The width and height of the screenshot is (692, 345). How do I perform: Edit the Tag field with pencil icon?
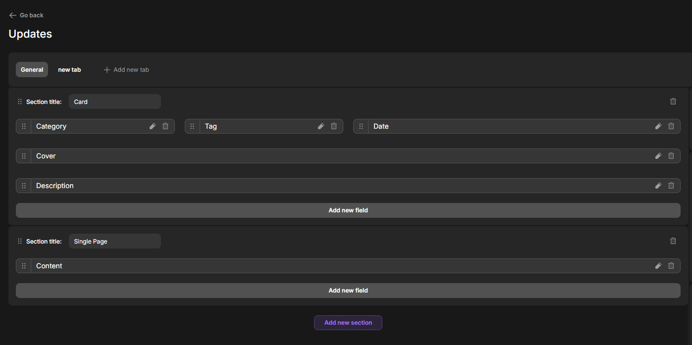(321, 126)
